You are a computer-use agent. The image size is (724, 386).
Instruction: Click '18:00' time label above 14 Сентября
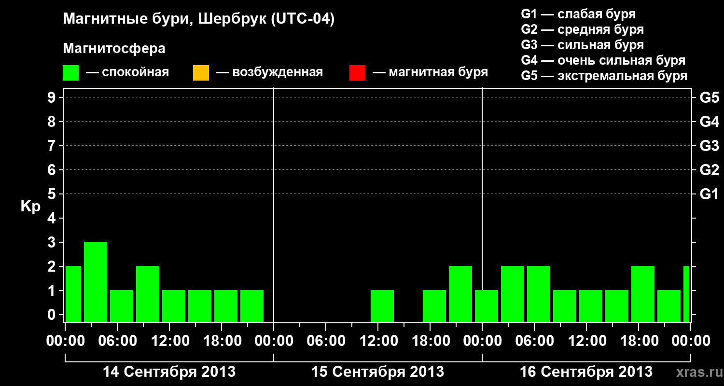point(222,341)
